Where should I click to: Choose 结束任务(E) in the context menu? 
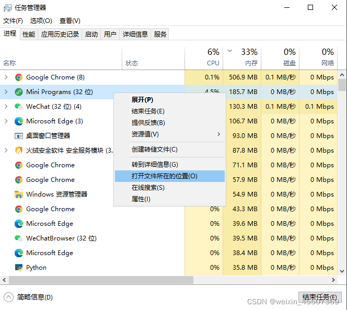tap(170, 111)
